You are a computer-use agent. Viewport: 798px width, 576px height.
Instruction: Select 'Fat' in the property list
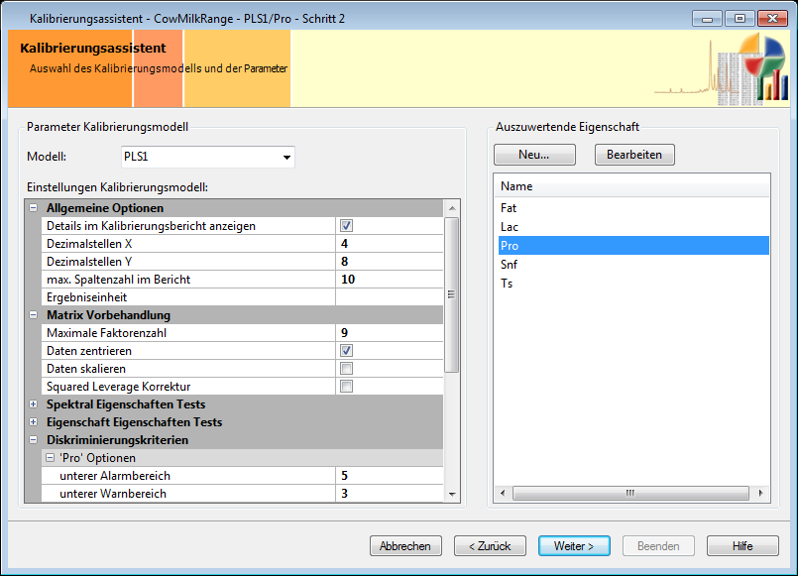(509, 208)
